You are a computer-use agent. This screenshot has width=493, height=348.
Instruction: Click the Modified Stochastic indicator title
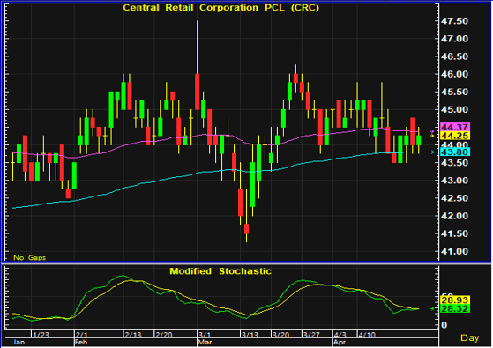tap(220, 271)
